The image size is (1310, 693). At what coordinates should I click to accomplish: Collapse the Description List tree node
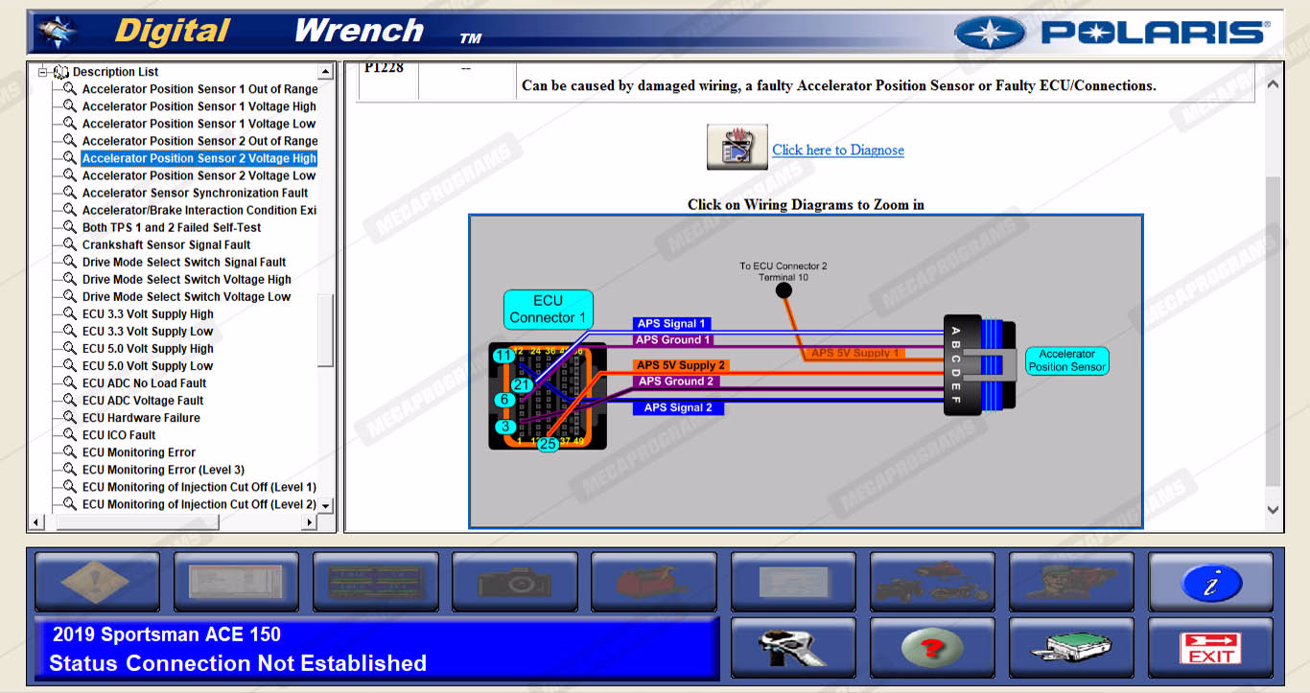click(x=42, y=72)
